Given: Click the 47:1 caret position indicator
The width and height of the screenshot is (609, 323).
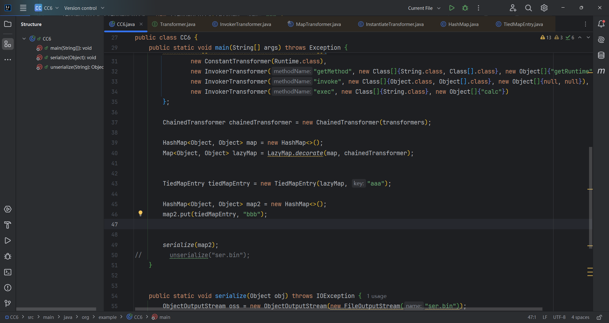Looking at the screenshot, I should point(532,317).
